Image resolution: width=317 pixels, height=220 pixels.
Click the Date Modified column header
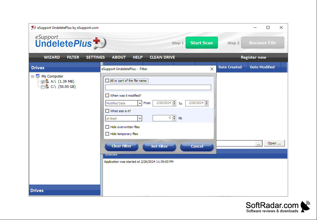click(x=264, y=67)
